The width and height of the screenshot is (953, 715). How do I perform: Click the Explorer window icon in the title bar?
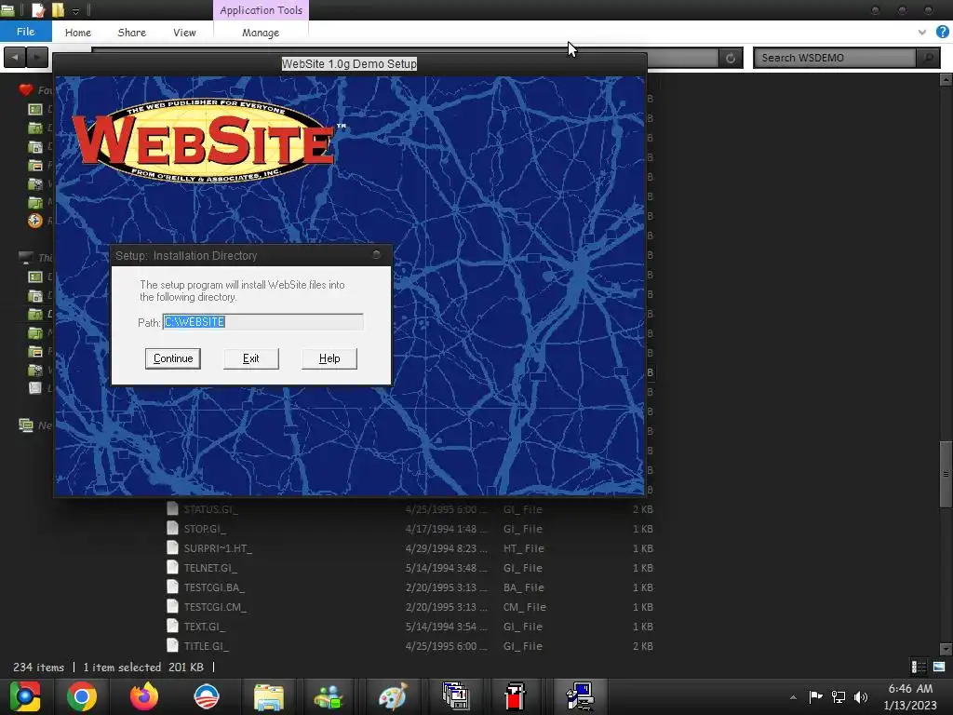7,9
